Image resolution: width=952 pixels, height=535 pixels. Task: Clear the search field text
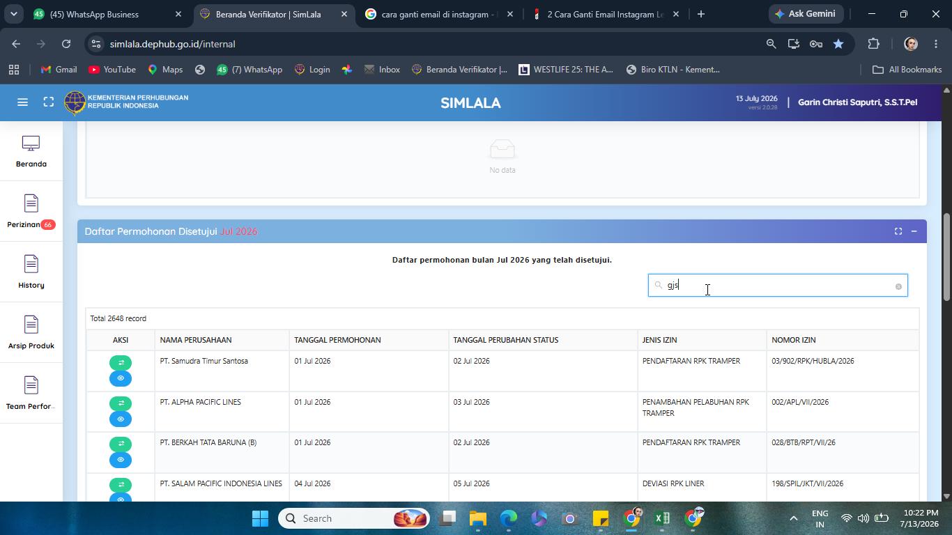tap(898, 286)
